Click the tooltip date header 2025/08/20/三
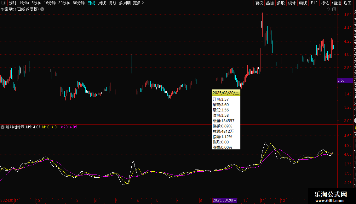356x204 pixels. pos(226,93)
